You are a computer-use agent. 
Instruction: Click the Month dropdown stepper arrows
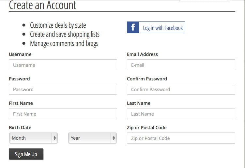point(55,138)
